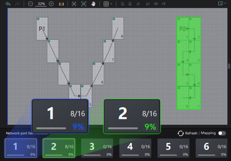Select network port 5 in port list
The image size is (231, 161).
point(174,148)
